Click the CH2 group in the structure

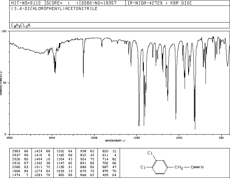(x=179, y=167)
